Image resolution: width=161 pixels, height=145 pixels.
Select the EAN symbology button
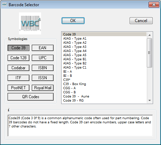[42, 48]
